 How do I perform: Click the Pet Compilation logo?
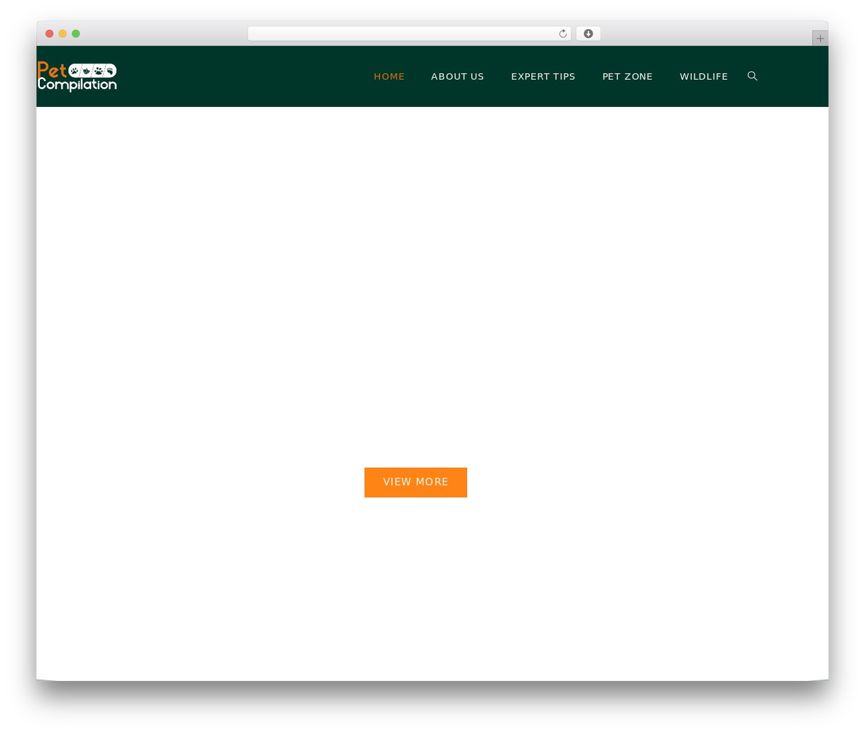tap(77, 76)
